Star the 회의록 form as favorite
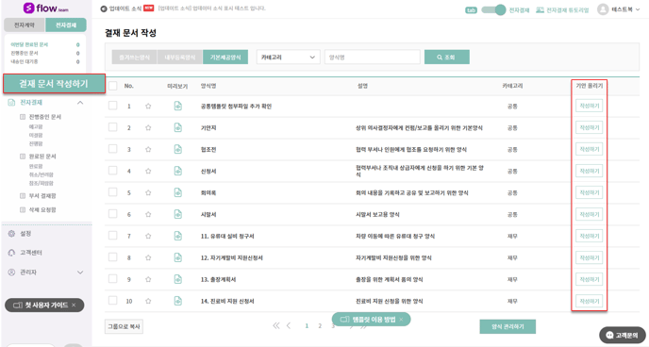 tap(148, 192)
